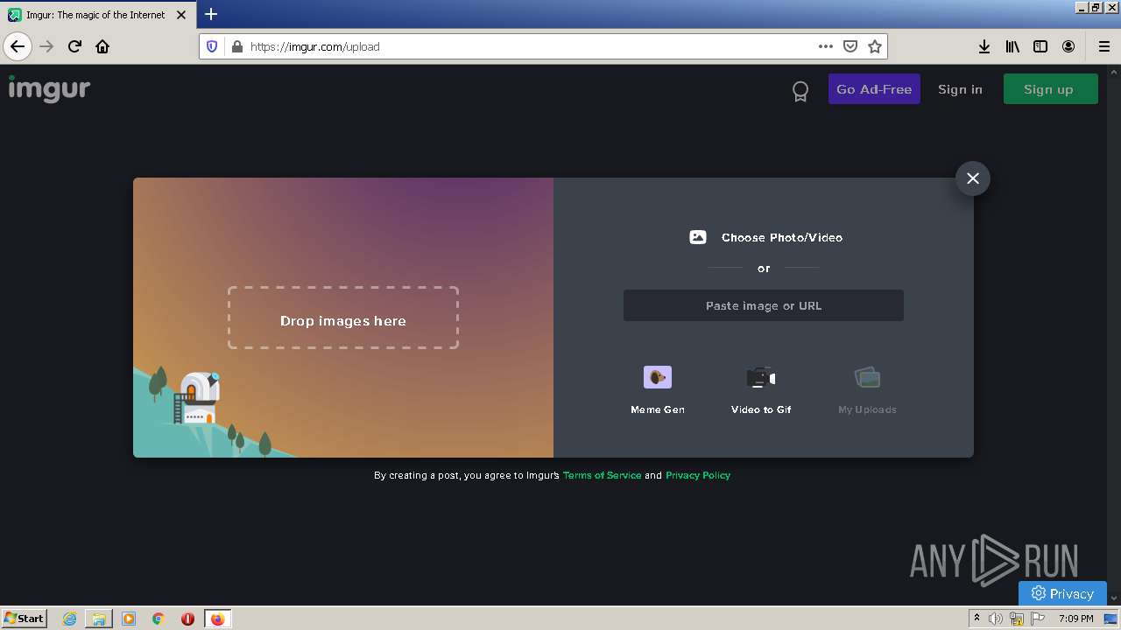This screenshot has height=630, width=1121.
Task: Open the My Uploads icon
Action: (x=867, y=377)
